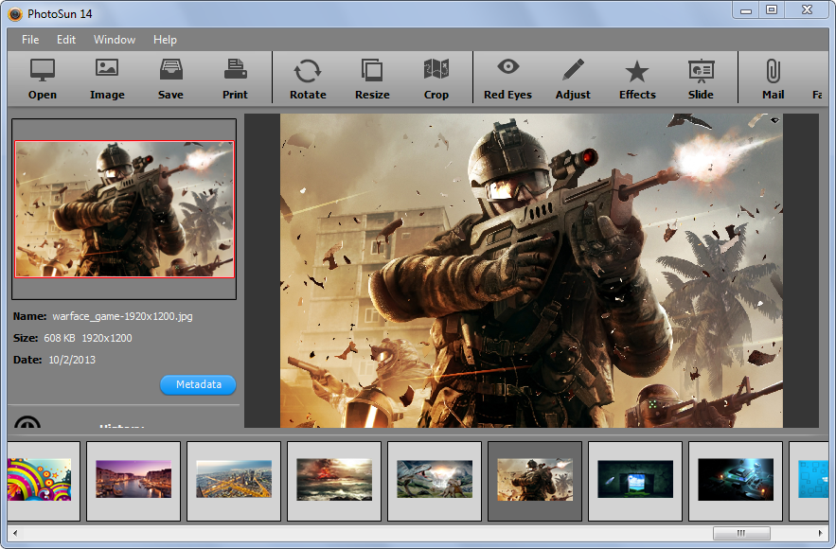Click the soldier preview thumbnail in the side panel

[x=124, y=209]
